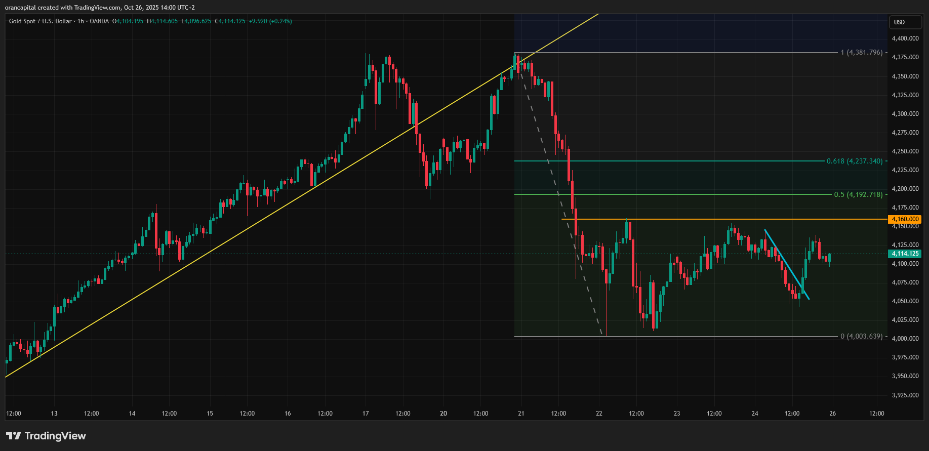Select the cyan descending trend line
The height and width of the screenshot is (451, 929).
(x=787, y=265)
